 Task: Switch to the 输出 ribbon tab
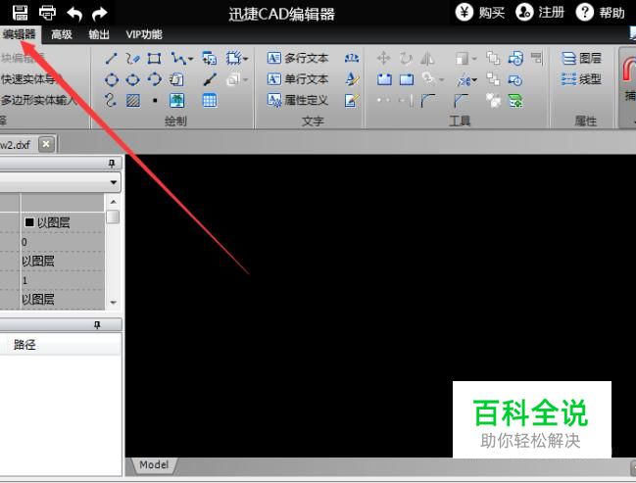point(99,34)
